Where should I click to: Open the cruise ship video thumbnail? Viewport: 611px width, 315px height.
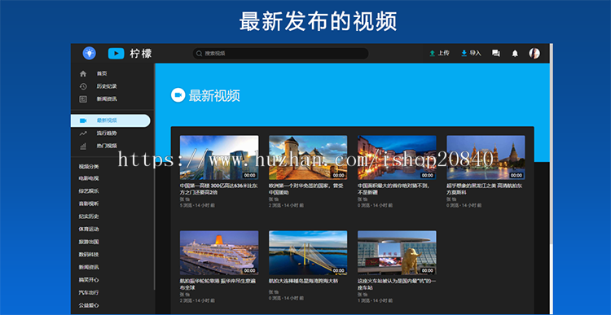219,252
